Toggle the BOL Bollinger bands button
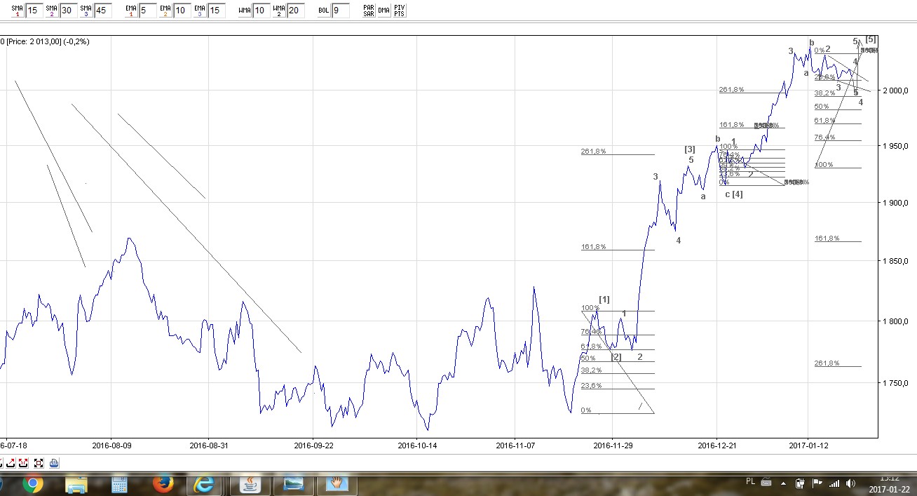This screenshot has height=496, width=917. coord(323,11)
